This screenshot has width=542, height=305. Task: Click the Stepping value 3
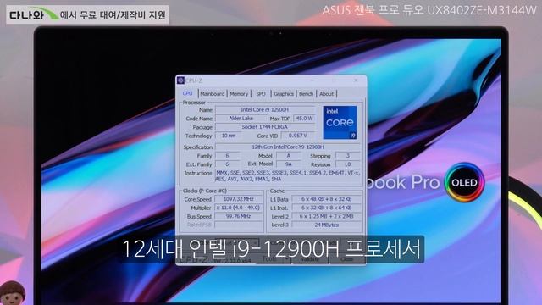tap(348, 156)
